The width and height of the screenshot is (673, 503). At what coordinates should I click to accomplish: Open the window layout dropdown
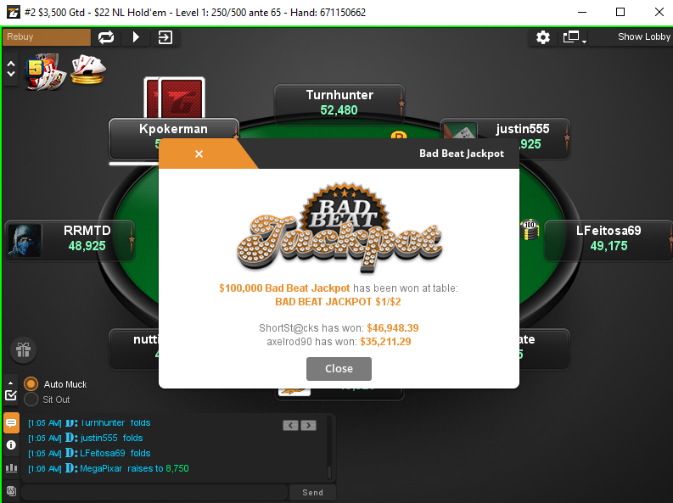pos(575,37)
